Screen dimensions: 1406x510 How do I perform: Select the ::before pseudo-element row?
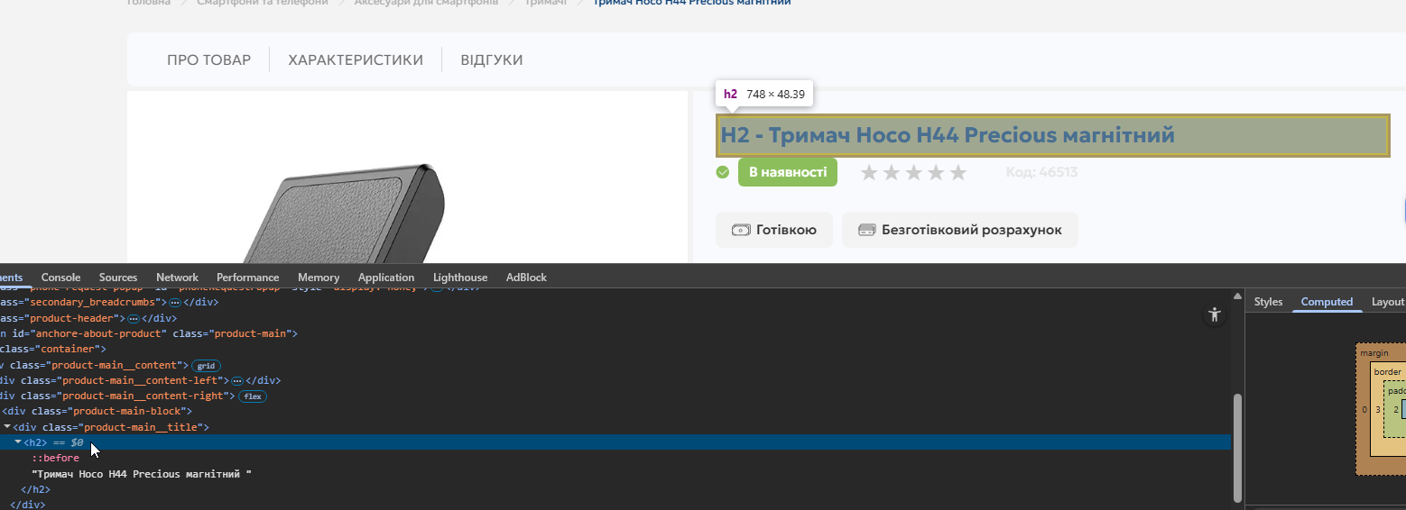point(56,458)
